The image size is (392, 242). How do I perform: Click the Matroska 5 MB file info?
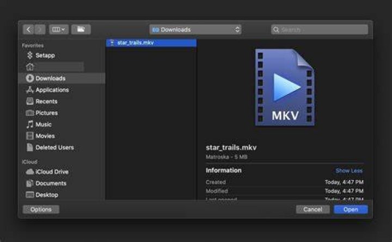pos(226,157)
